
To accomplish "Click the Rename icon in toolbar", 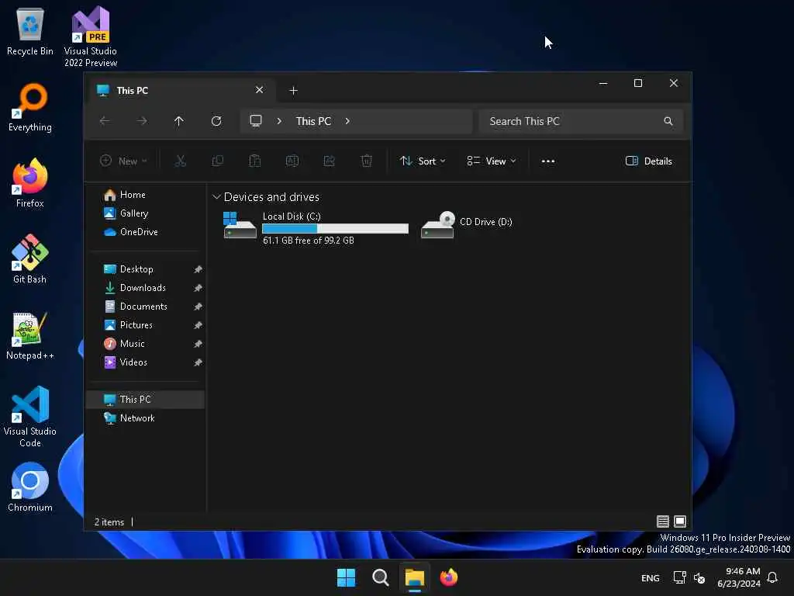I will [x=292, y=161].
